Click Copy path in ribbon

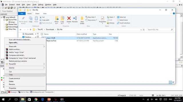(x=44, y=20)
